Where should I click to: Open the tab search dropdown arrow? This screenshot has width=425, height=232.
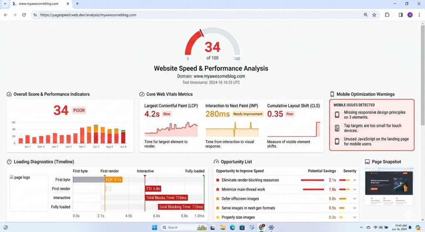[x=5, y=4]
